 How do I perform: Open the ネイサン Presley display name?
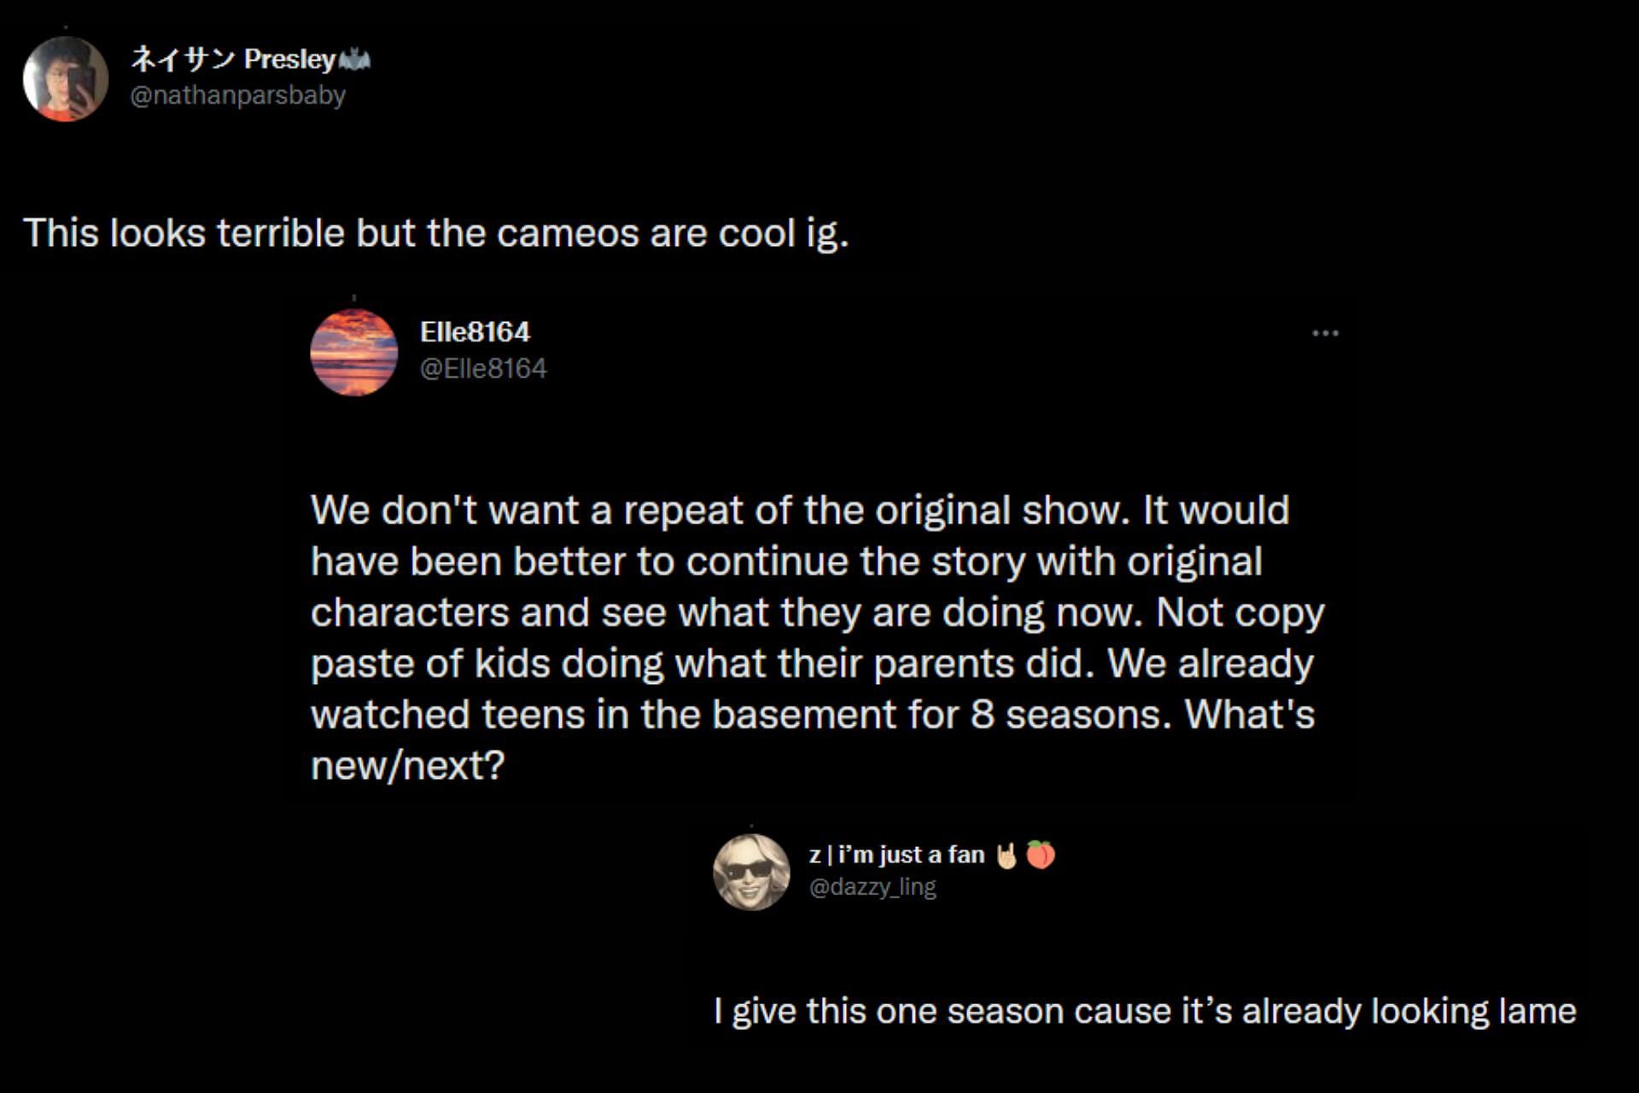tap(232, 59)
